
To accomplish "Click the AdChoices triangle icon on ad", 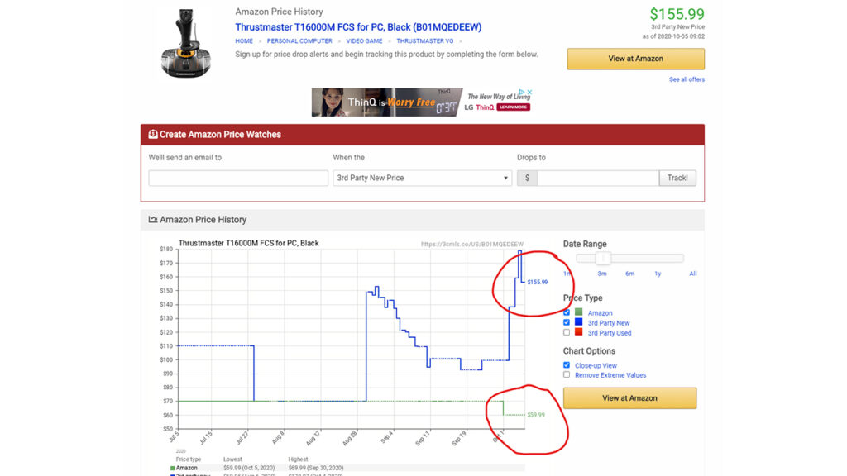I will 523,92.
